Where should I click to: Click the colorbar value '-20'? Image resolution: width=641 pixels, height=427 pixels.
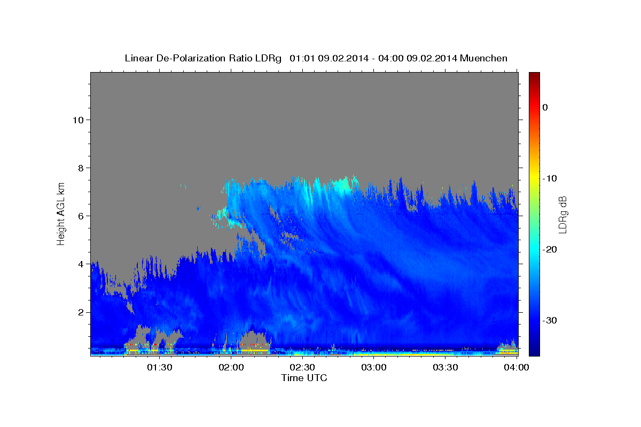tap(550, 249)
